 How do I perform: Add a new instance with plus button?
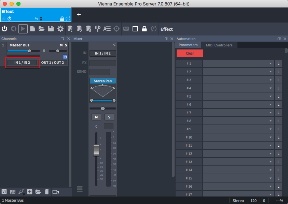[x=79, y=15]
